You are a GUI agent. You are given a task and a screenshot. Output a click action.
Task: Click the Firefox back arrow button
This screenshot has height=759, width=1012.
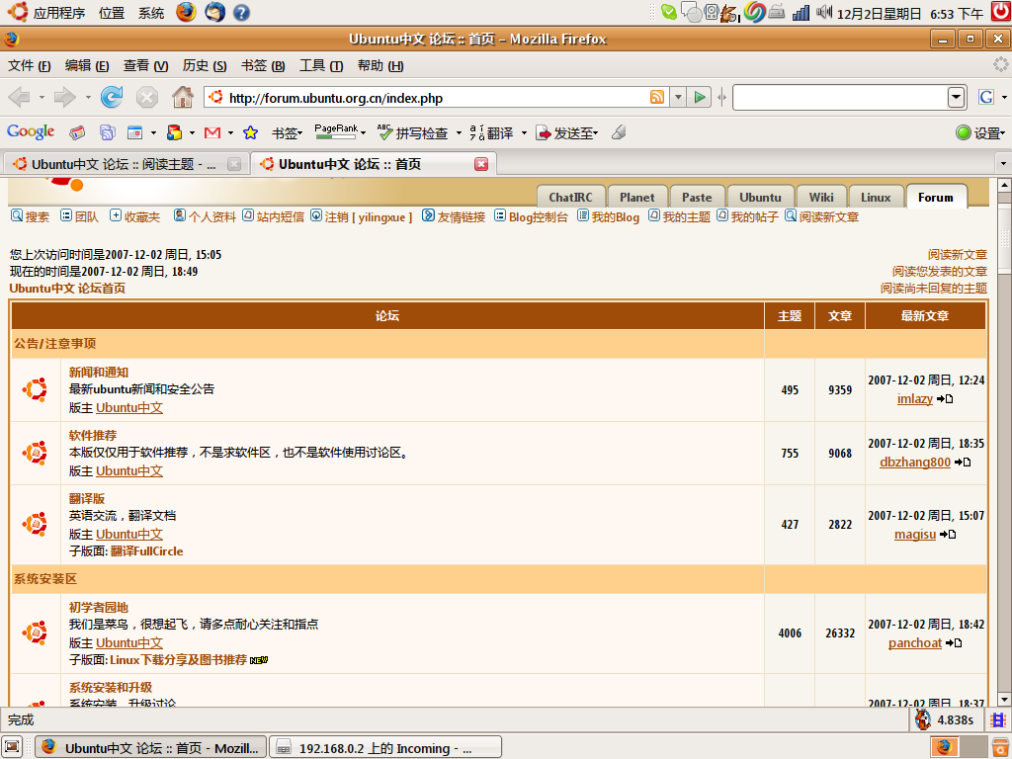click(20, 98)
